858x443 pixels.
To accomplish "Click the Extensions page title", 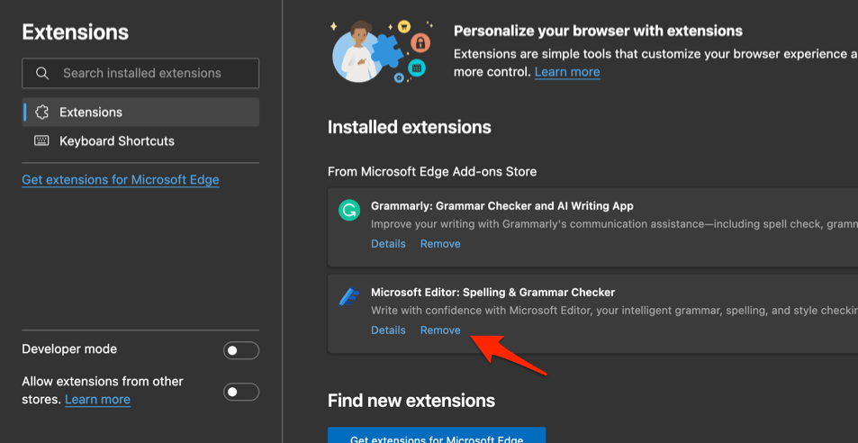I will coord(75,32).
